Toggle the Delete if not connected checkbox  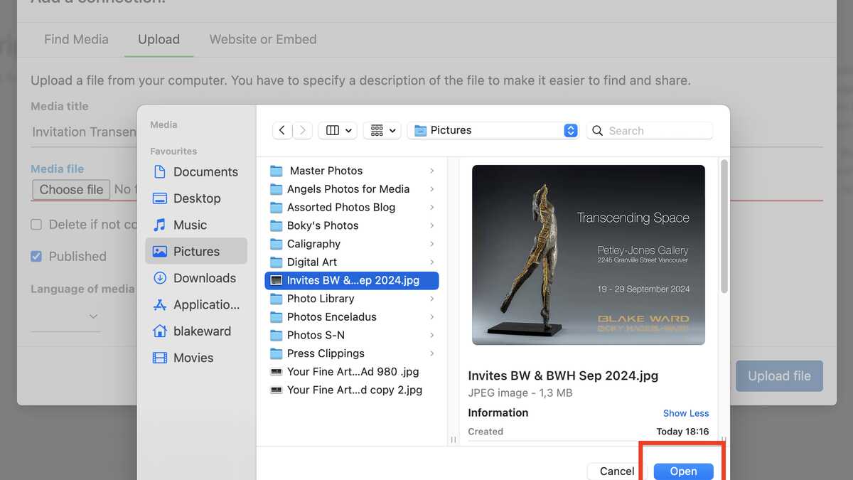tap(36, 225)
